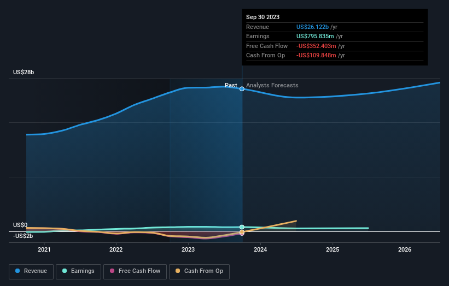
Task: Click the Analysts Forecasts label
Action: pyautogui.click(x=272, y=86)
